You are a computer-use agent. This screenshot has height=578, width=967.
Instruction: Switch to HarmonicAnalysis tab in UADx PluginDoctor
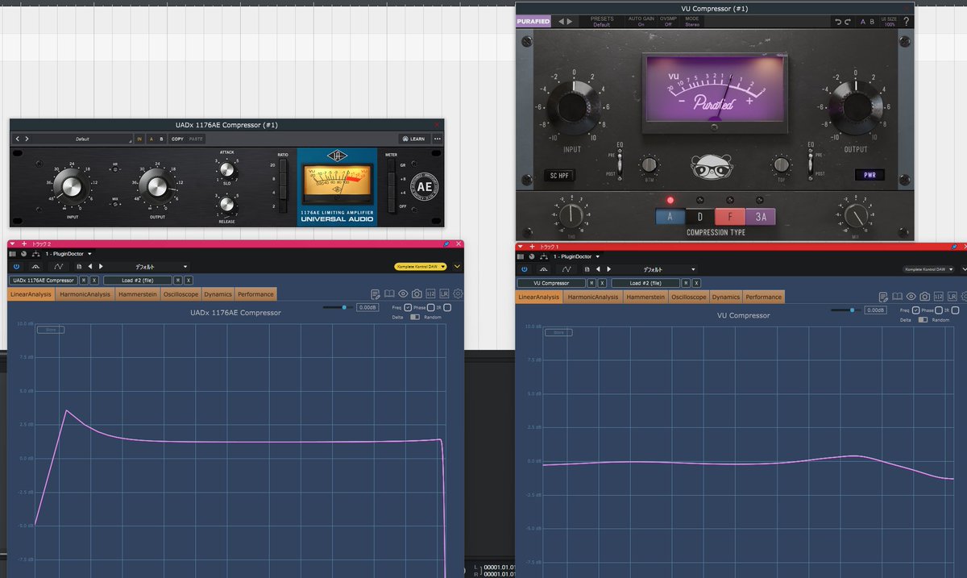(85, 294)
